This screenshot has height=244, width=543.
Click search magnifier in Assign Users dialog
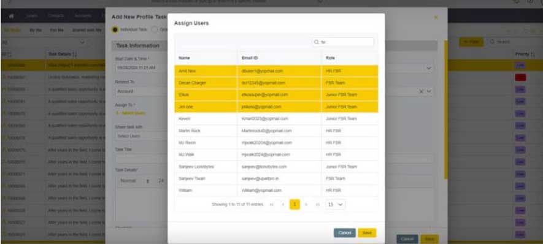click(x=316, y=42)
